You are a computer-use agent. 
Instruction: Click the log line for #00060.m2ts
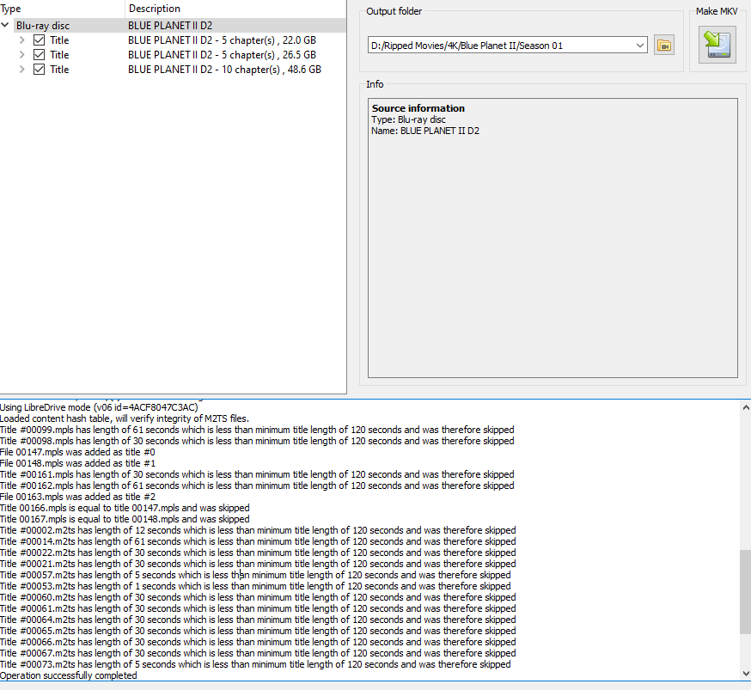(x=258, y=597)
